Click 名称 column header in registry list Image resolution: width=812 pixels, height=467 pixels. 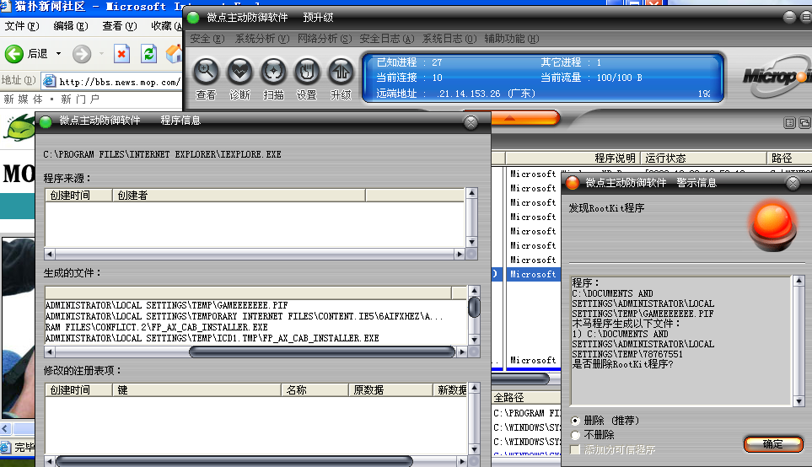(x=315, y=389)
